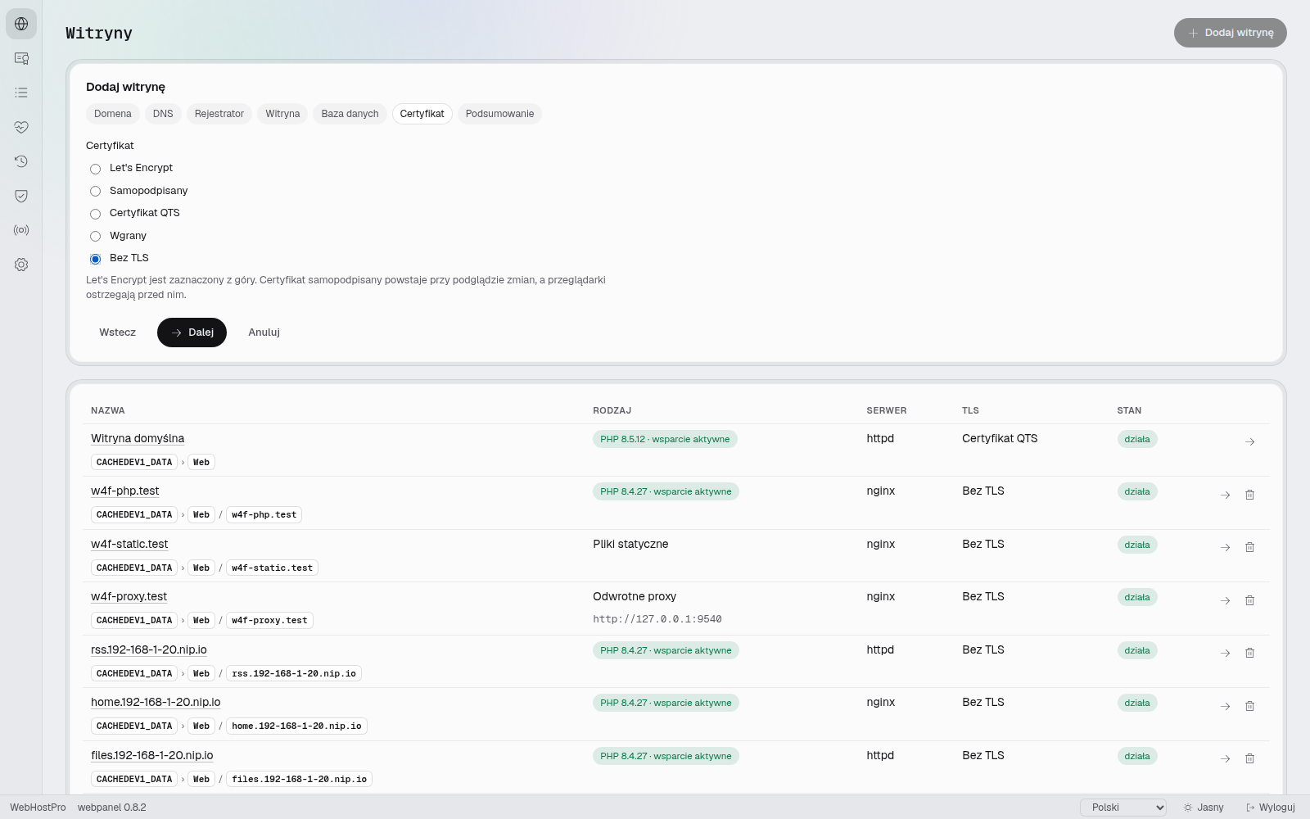The height and width of the screenshot is (819, 1310).
Task: Delete the w4f-static.test site via trash icon
Action: tap(1249, 547)
